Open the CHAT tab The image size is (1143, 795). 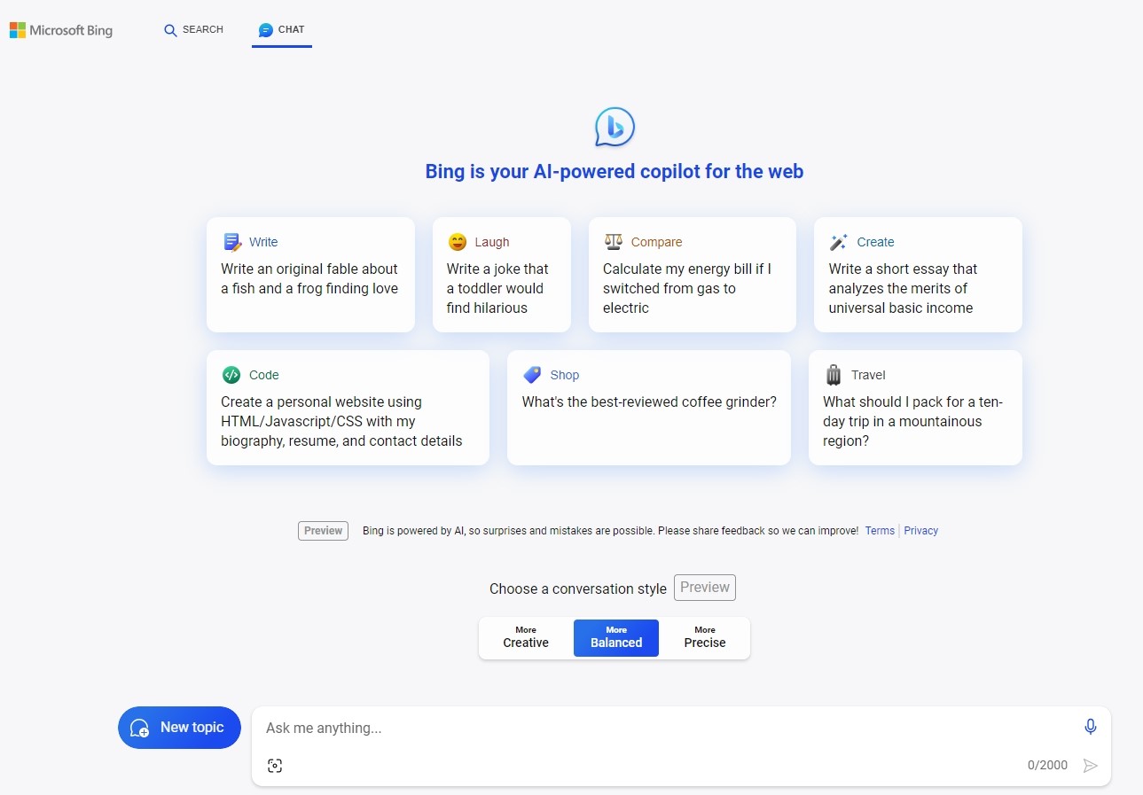coord(282,30)
